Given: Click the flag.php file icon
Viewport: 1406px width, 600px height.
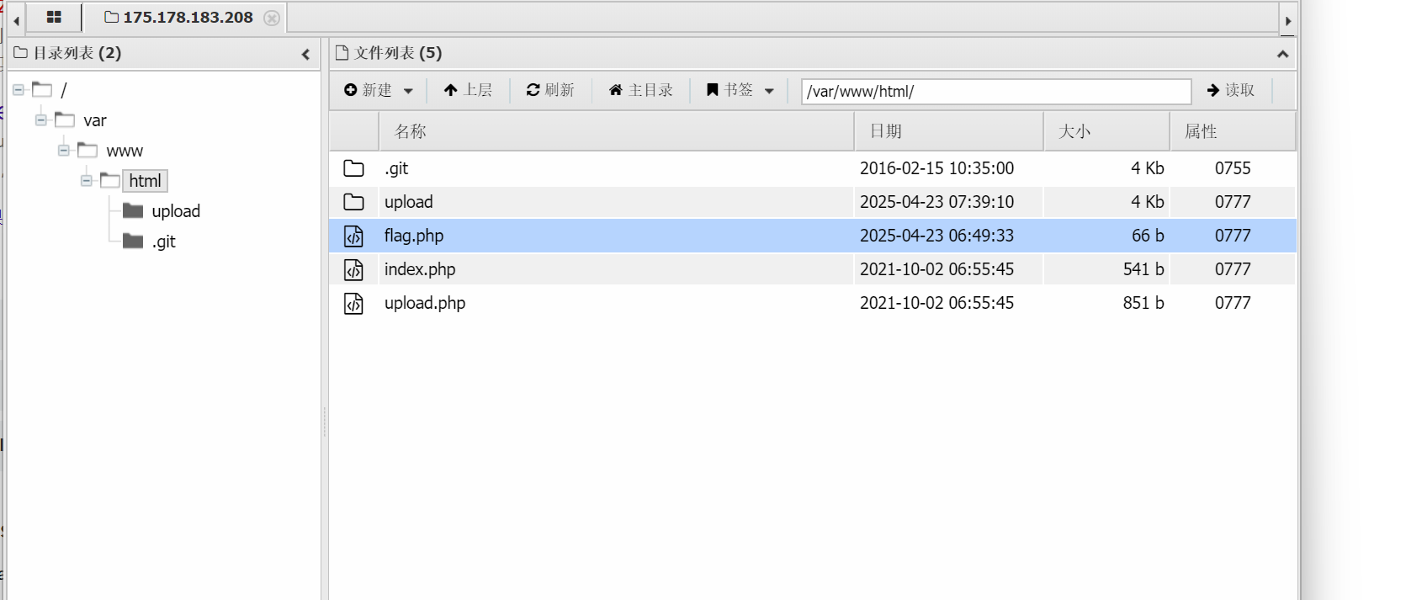Looking at the screenshot, I should click(354, 236).
